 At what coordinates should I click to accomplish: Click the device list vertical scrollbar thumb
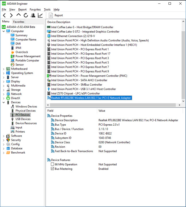pos(183,65)
